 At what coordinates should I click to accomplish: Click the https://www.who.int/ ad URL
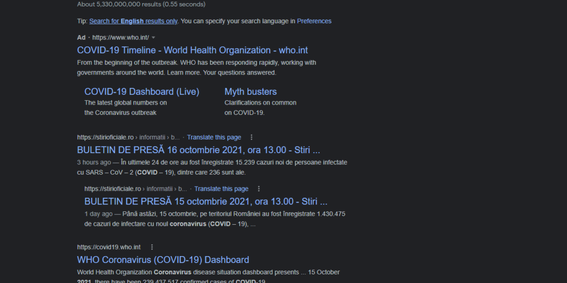pos(120,38)
